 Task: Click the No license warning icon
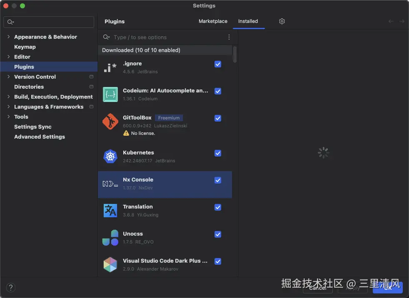126,133
